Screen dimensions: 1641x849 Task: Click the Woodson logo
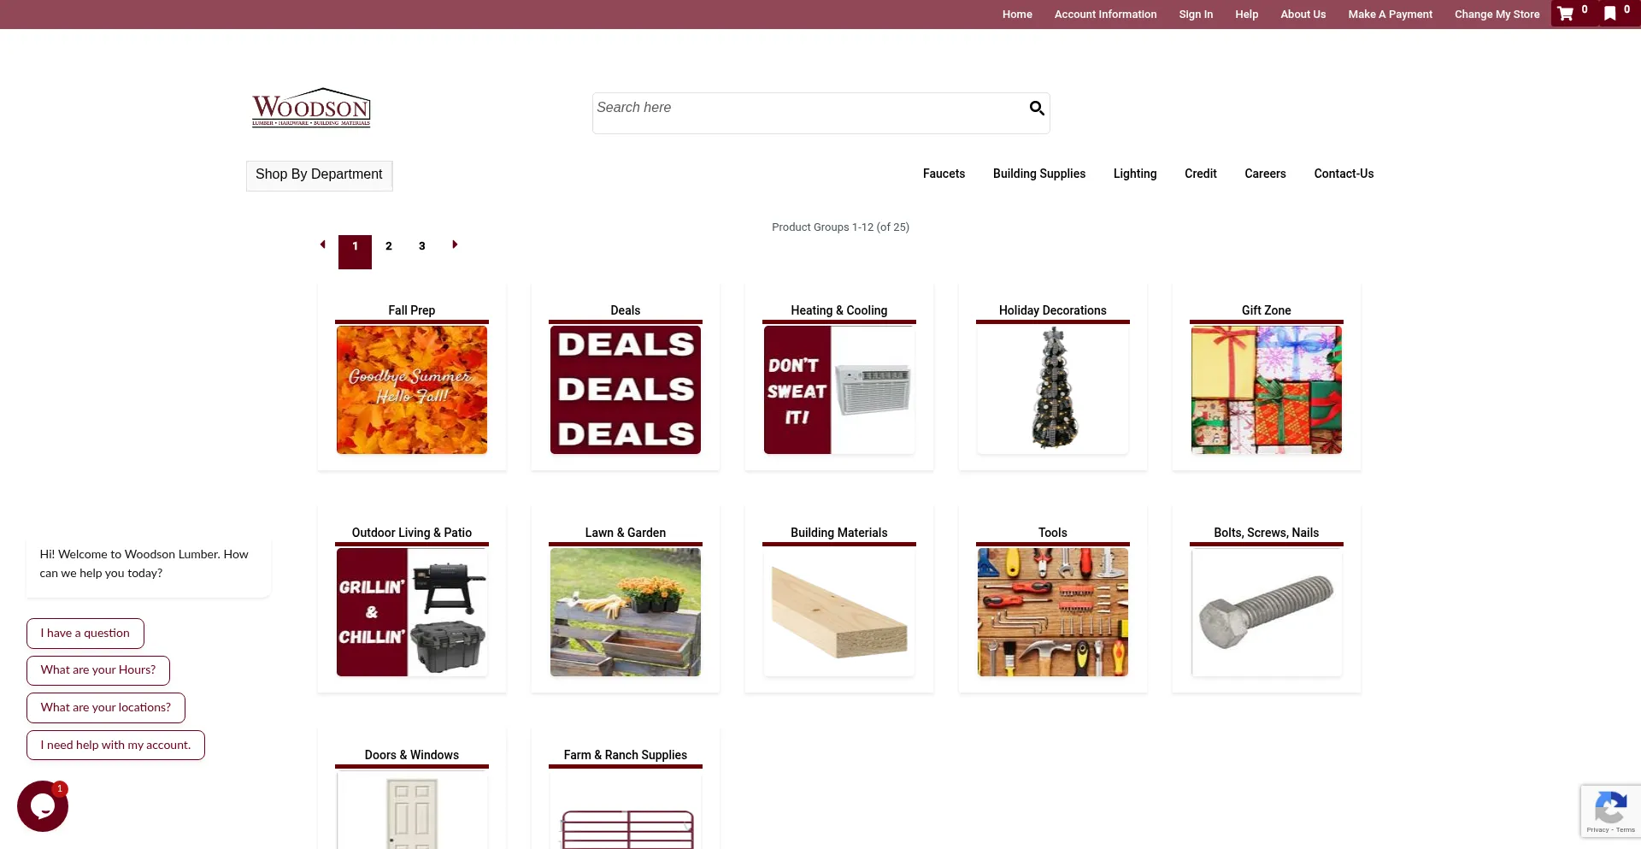(x=311, y=108)
